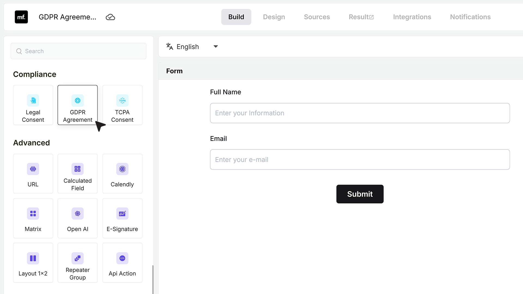Click the cloud saved status icon
The image size is (523, 294).
pos(110,17)
